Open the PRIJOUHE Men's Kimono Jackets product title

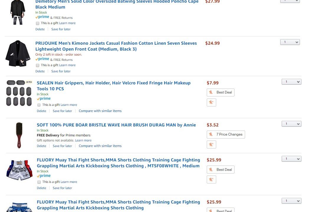point(116,46)
